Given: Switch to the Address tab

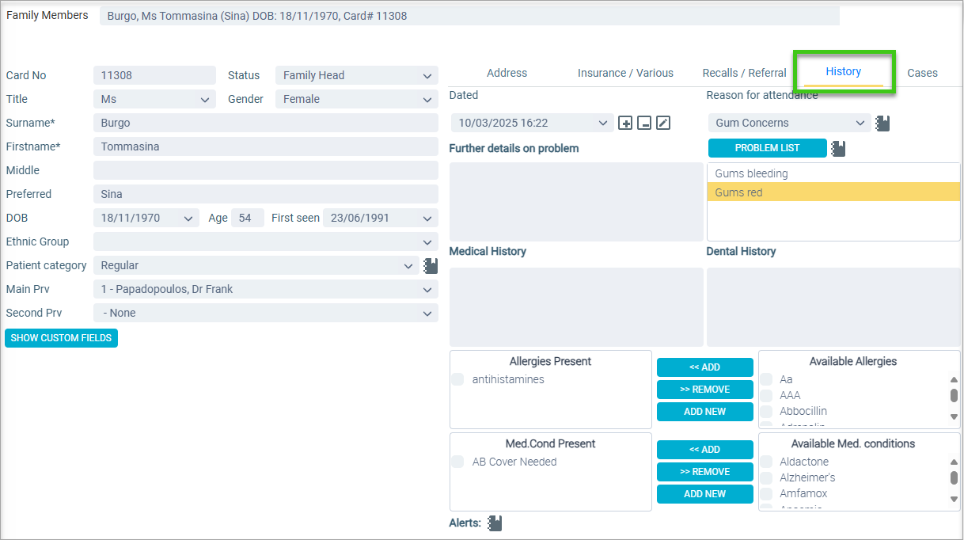Looking at the screenshot, I should 507,73.
